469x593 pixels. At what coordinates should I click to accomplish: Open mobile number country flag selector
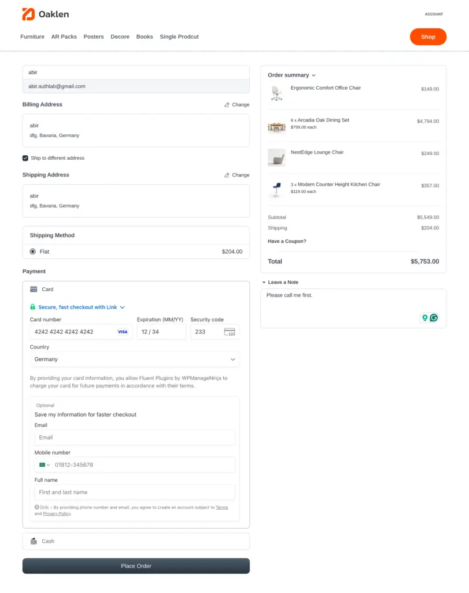coord(45,464)
